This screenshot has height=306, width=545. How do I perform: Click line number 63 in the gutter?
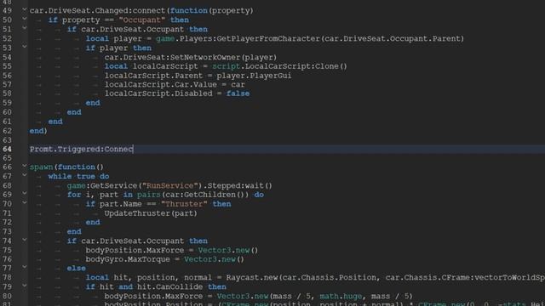[x=7, y=140]
